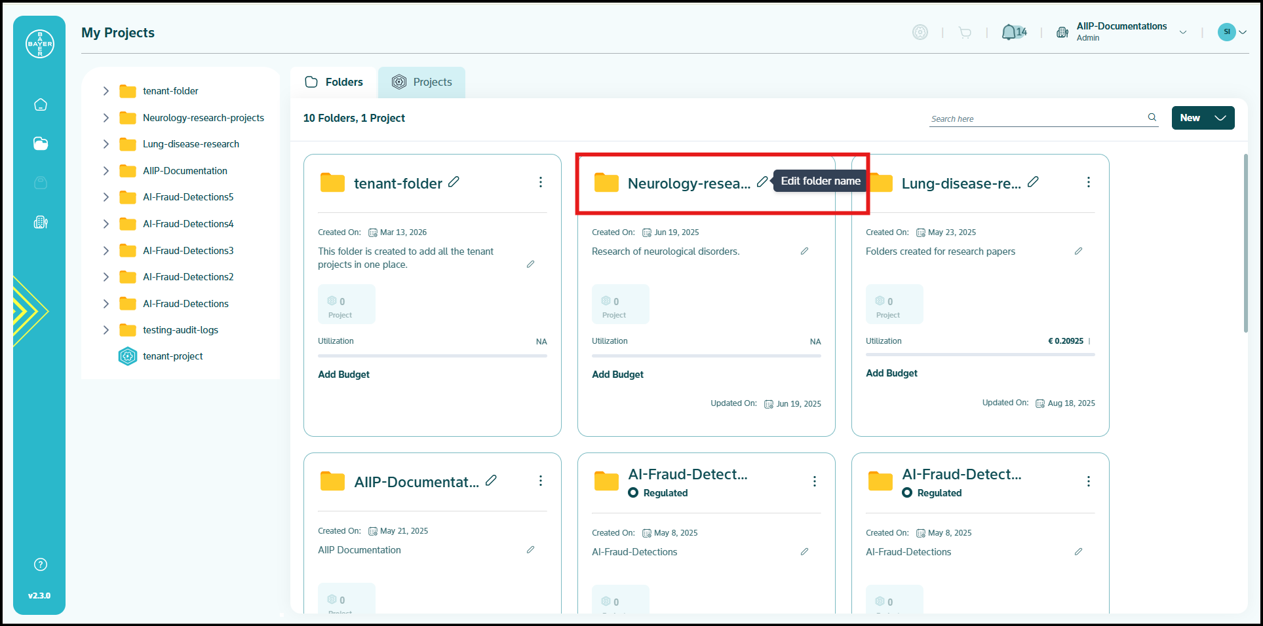The width and height of the screenshot is (1263, 626).
Task: Switch to the Projects tab
Action: [x=421, y=83]
